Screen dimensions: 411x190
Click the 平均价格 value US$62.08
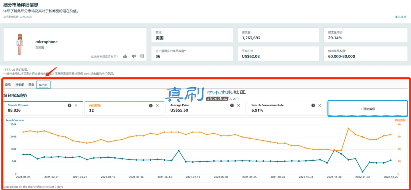click(250, 56)
